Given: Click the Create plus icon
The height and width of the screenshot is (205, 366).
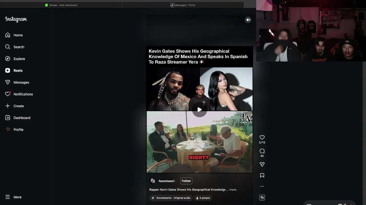Looking at the screenshot, I should click(x=8, y=106).
